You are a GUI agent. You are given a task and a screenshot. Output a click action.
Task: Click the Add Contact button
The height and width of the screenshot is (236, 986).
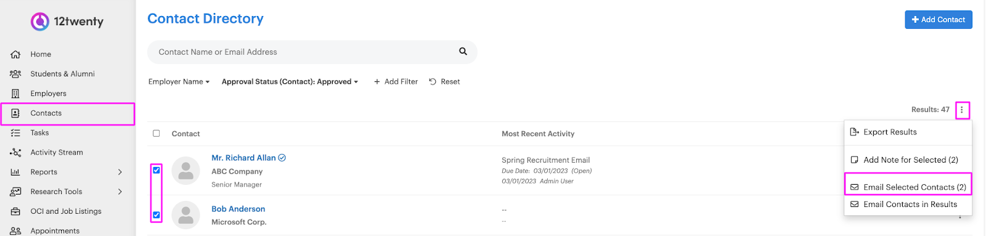(938, 20)
